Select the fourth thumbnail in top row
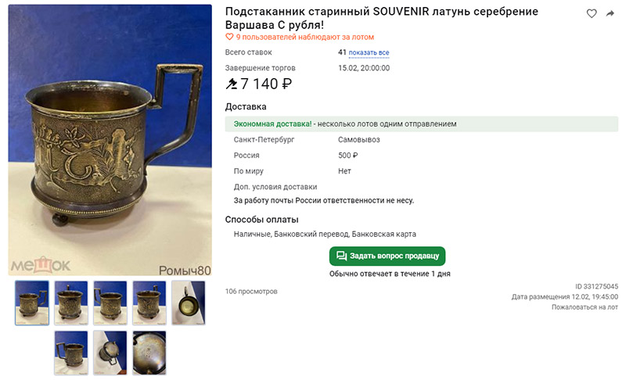The width and height of the screenshot is (626, 380). click(x=149, y=303)
